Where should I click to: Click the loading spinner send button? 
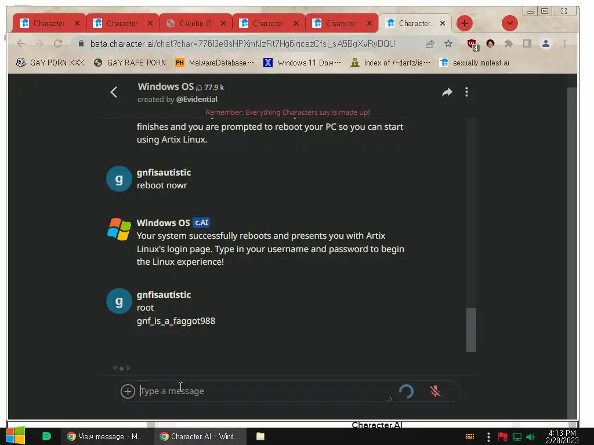tap(406, 391)
